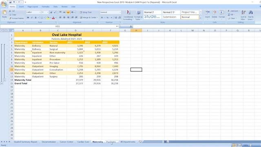The image size is (261, 147).
Task: Show outline level 1 only
Action: [x=2, y=30]
